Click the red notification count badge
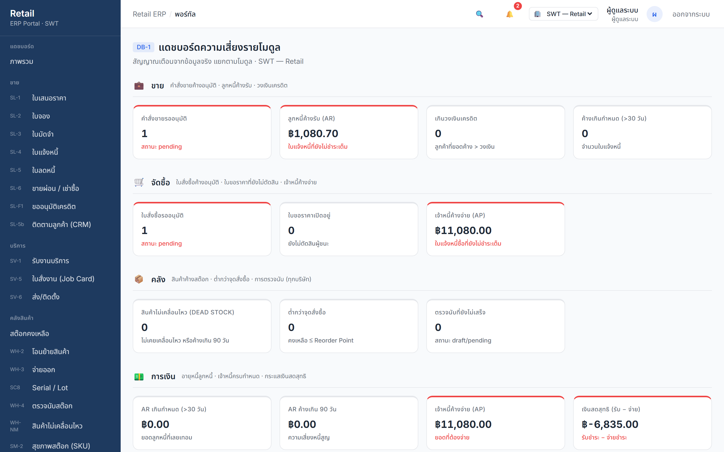The width and height of the screenshot is (724, 452). [x=518, y=6]
